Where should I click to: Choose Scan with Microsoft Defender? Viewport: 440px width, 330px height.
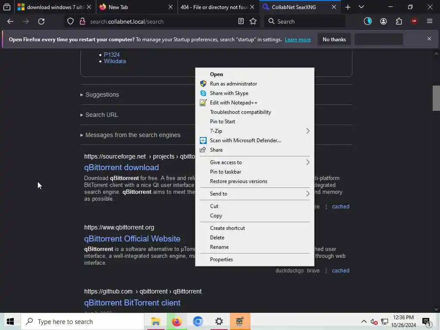(x=255, y=141)
